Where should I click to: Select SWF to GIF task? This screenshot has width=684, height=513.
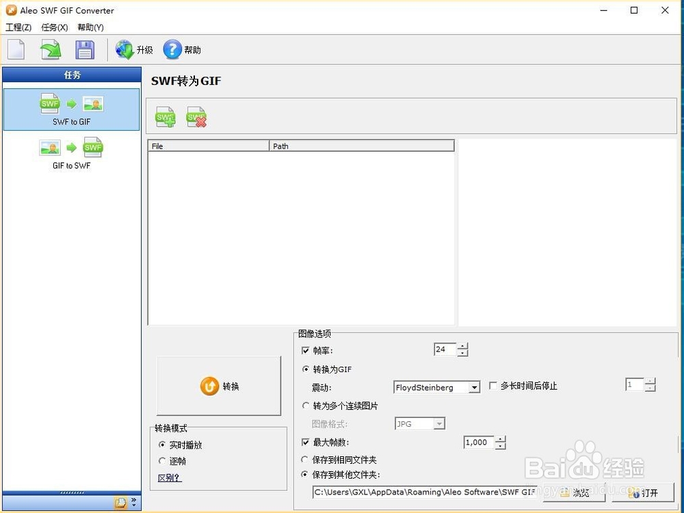click(72, 109)
